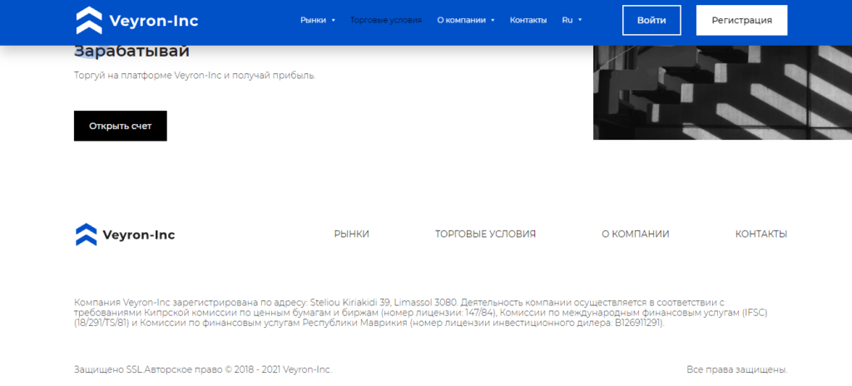Click the Veyron-Inc logo in the header

pyautogui.click(x=137, y=21)
